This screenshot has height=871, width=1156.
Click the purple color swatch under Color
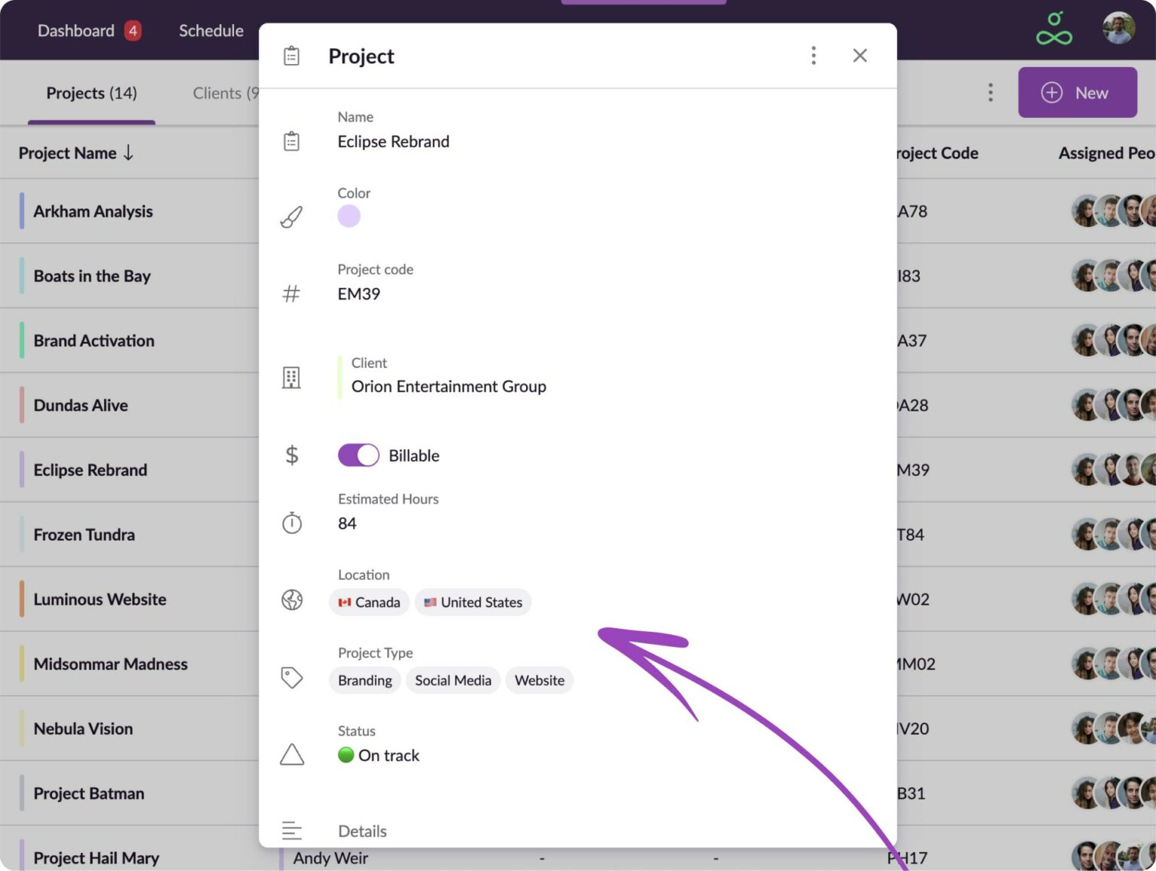349,216
